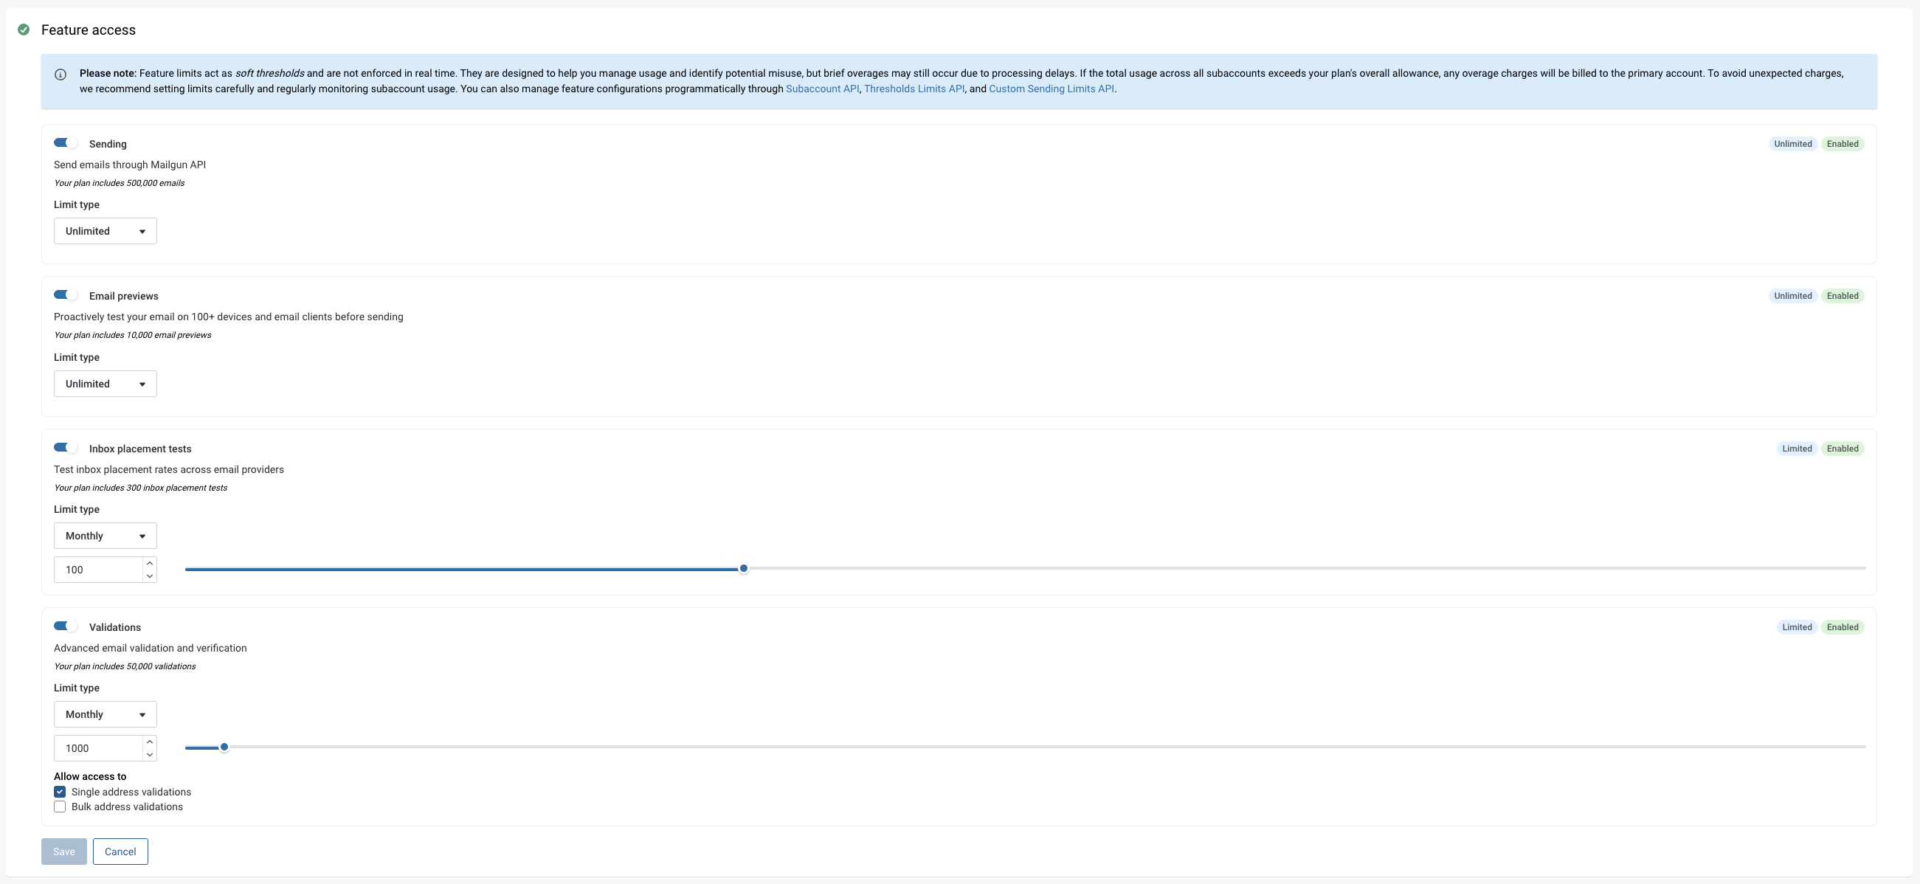Turn off the Email previews toggle
1920x884 pixels.
(x=65, y=294)
